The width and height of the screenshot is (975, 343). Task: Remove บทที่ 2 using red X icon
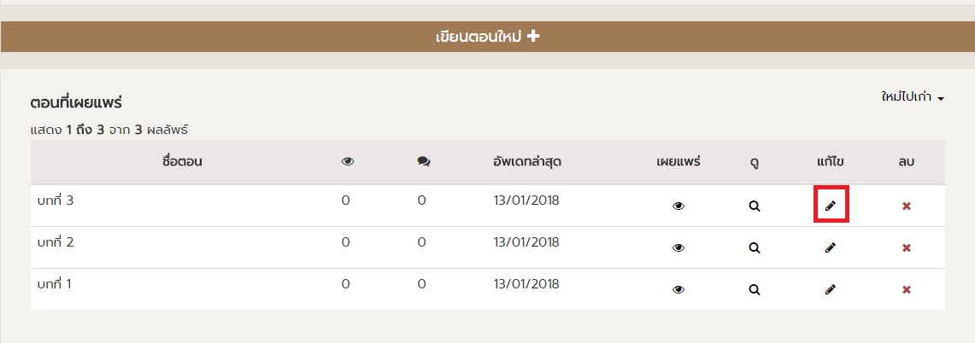click(x=907, y=247)
